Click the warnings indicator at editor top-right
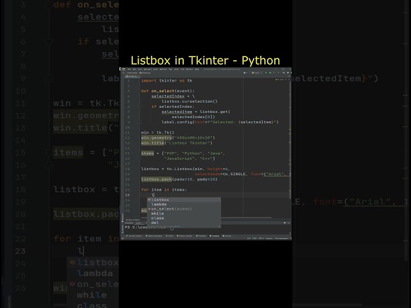The width and height of the screenshot is (411, 308). pyautogui.click(x=279, y=80)
